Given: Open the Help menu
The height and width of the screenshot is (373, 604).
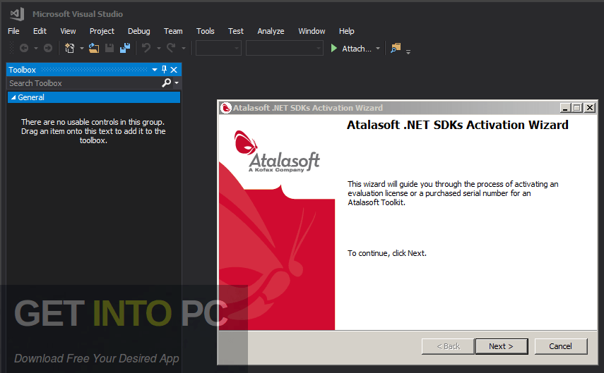Looking at the screenshot, I should pos(346,31).
